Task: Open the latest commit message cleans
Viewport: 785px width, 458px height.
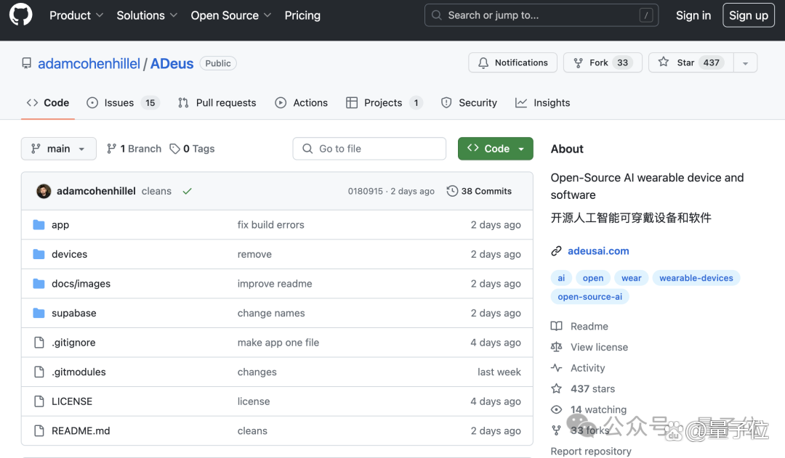Action: (x=156, y=191)
